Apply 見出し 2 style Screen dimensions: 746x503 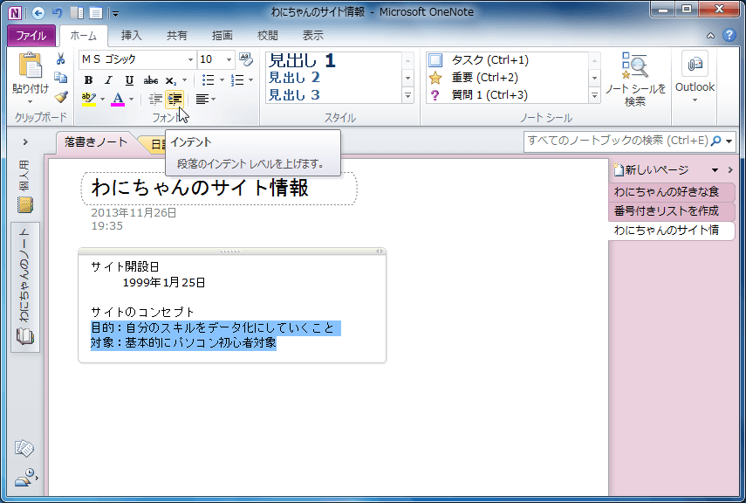pyautogui.click(x=295, y=78)
